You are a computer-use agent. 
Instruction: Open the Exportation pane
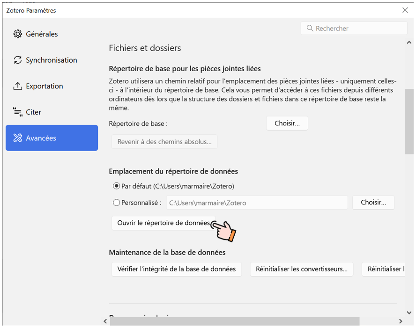pos(52,86)
